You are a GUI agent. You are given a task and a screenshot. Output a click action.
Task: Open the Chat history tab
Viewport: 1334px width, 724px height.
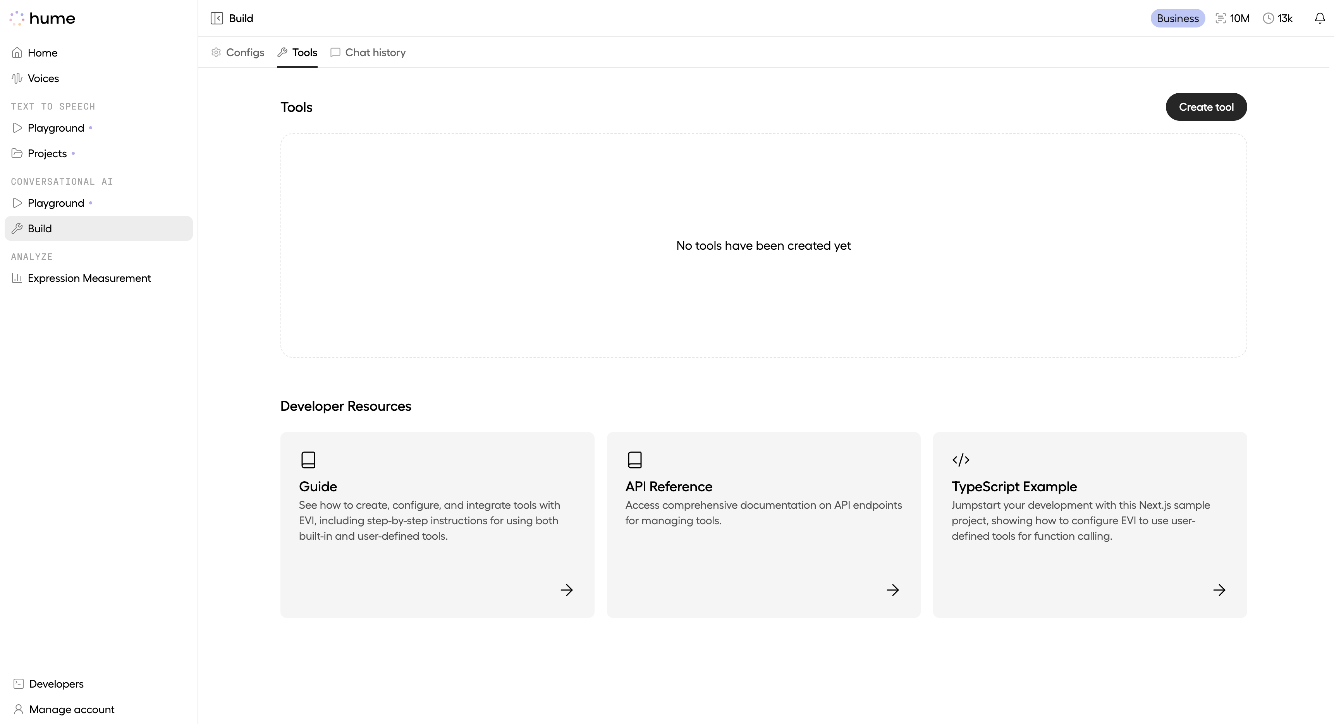click(368, 52)
